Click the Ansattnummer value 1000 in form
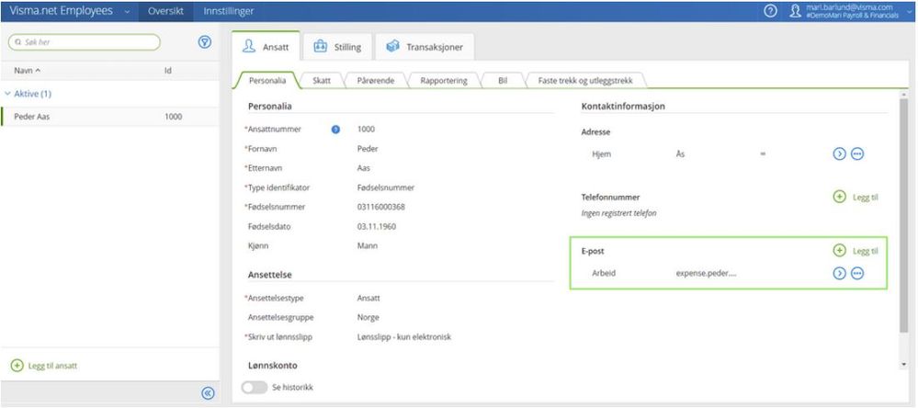The image size is (918, 408). click(366, 130)
